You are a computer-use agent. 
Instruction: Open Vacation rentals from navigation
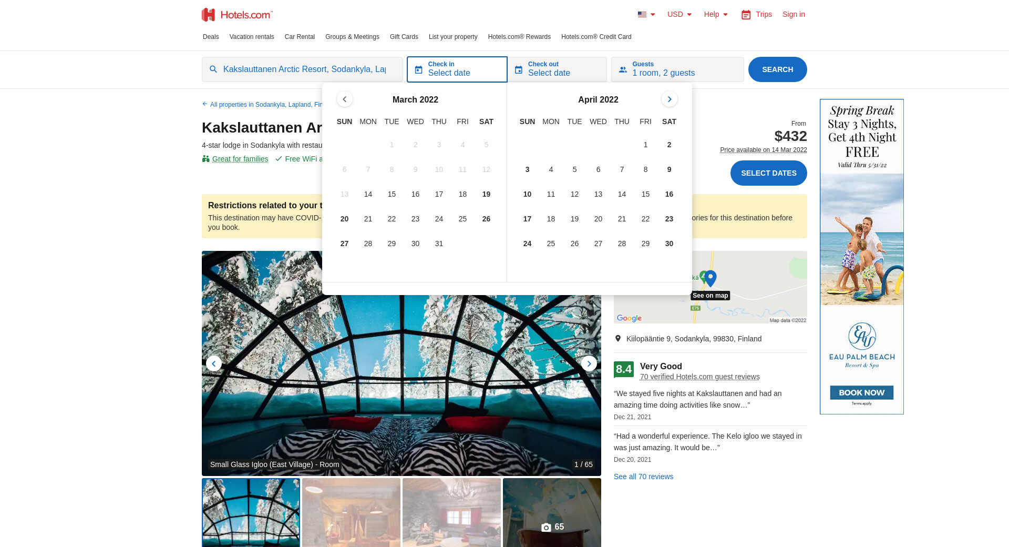(x=252, y=37)
